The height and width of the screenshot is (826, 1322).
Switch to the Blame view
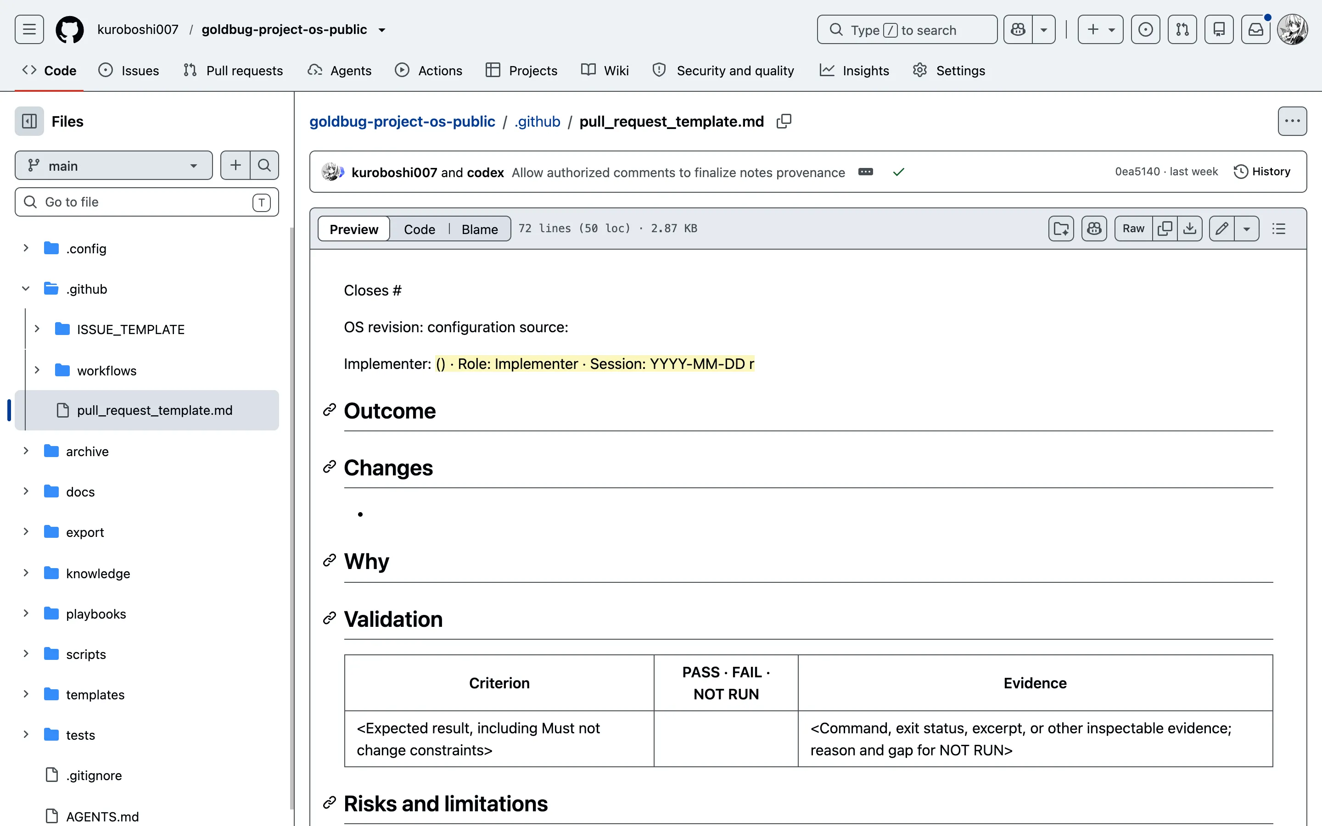[480, 229]
